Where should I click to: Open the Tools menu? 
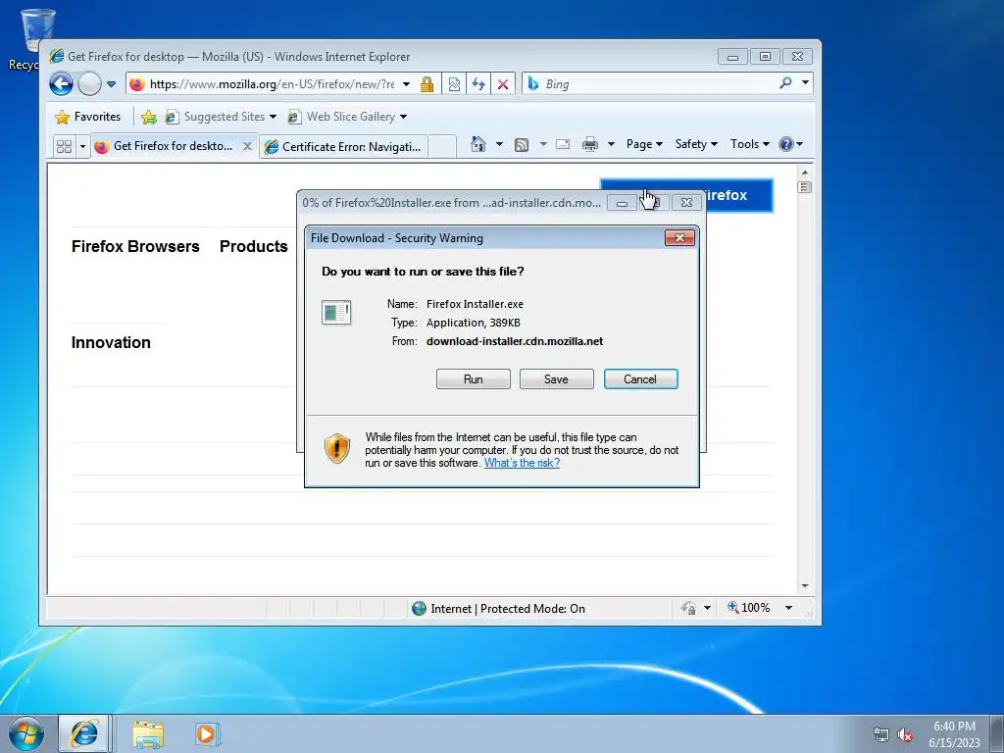pos(750,144)
